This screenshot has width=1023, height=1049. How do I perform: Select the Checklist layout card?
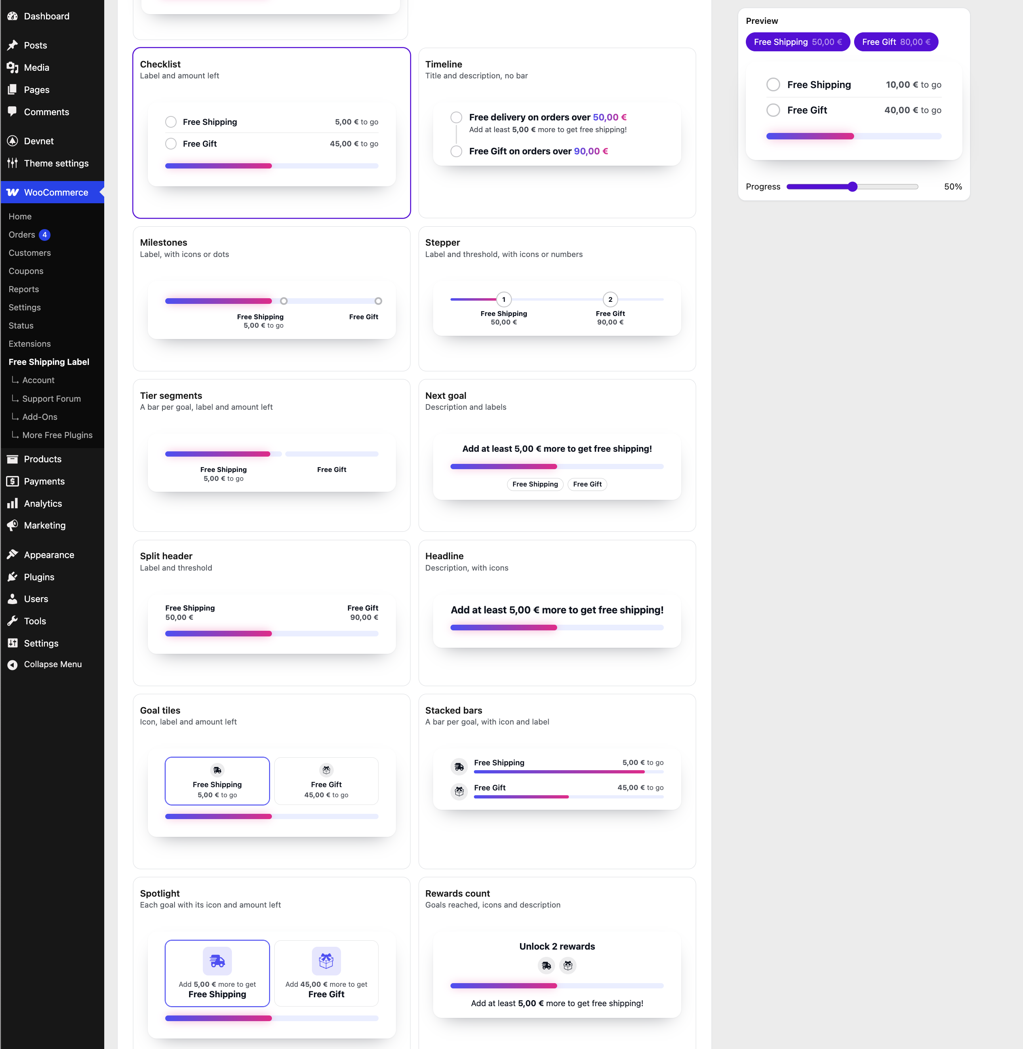point(272,133)
